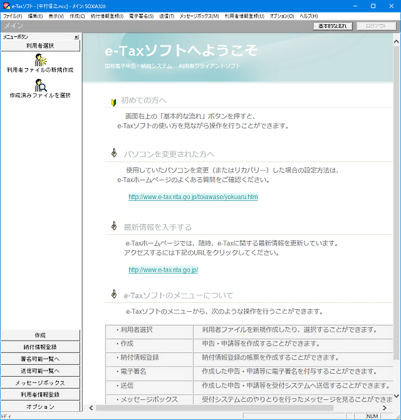Click the 作成 sidebar button

click(x=40, y=335)
